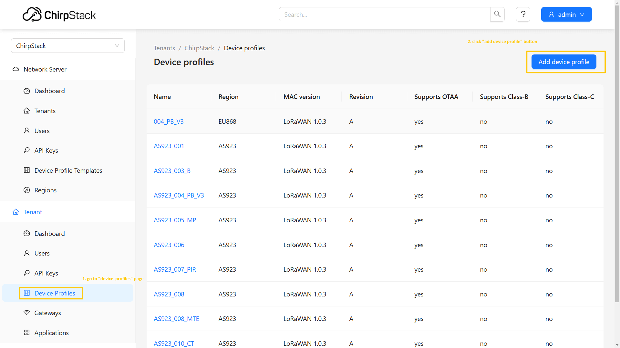Click the Network Server cloud icon
The height and width of the screenshot is (348, 620).
click(15, 69)
